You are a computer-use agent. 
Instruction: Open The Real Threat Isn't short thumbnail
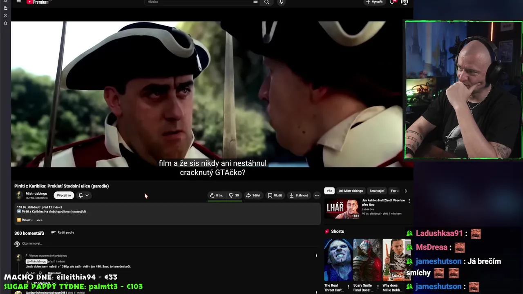(338, 260)
